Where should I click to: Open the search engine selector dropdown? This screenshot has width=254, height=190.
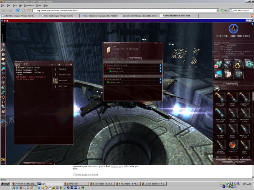click(x=231, y=10)
